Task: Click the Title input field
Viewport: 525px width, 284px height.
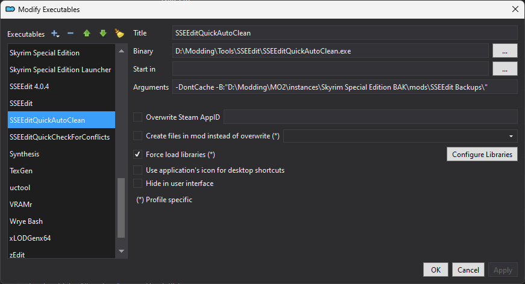Action: pos(345,32)
